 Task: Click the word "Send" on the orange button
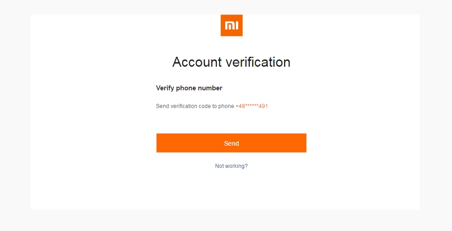click(x=231, y=143)
